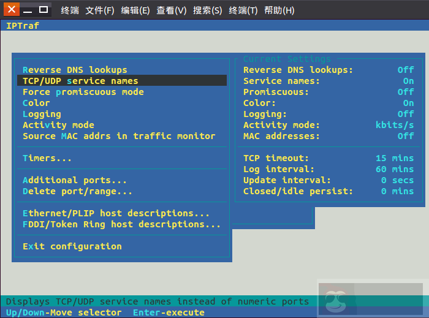This screenshot has height=318, width=429.
Task: Click the Displays TCP/UDP service names status line
Action: tap(158, 301)
